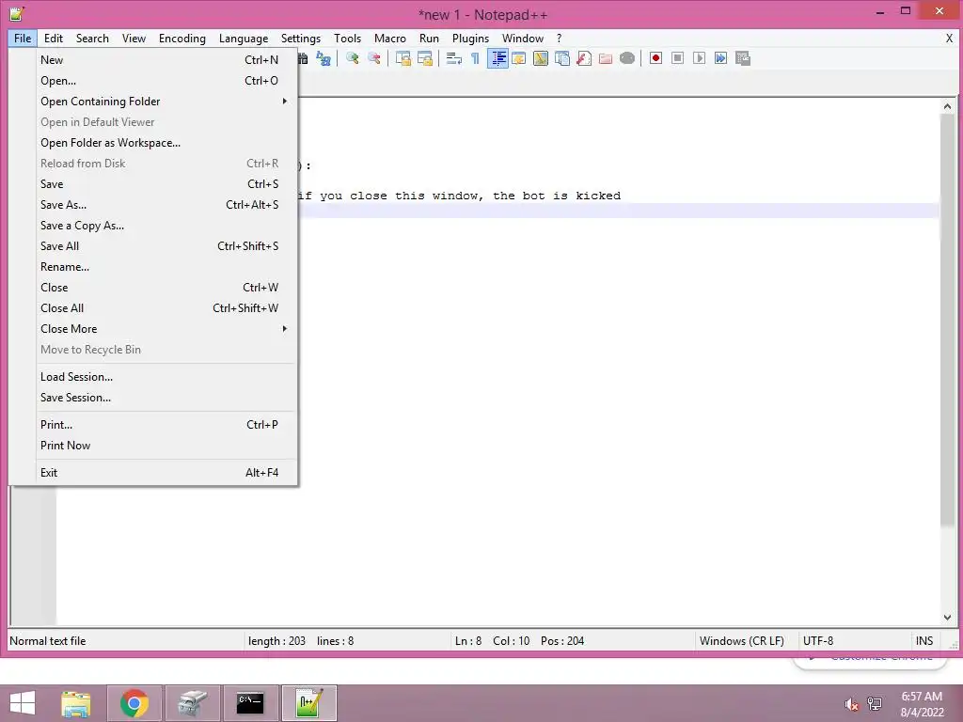Open the Document Map toolbar icon
963x722 pixels.
point(541,58)
